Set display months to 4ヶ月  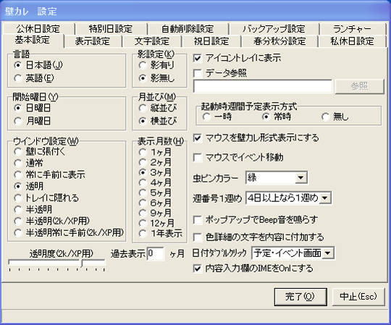155,182
